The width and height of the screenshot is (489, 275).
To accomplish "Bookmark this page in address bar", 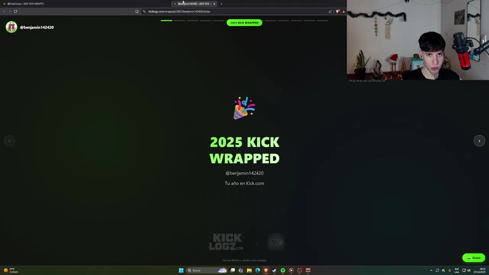I will tap(137, 11).
